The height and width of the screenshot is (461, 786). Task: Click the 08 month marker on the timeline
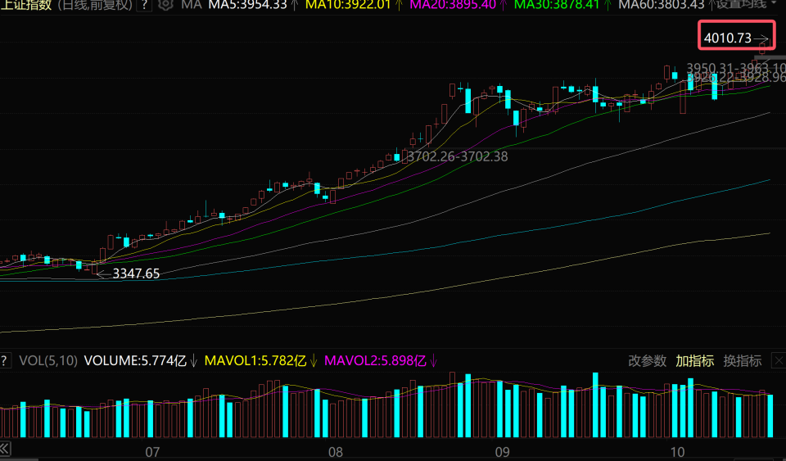point(336,453)
